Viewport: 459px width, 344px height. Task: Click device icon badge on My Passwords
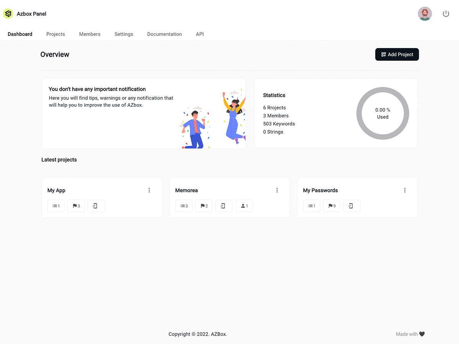coord(352,206)
